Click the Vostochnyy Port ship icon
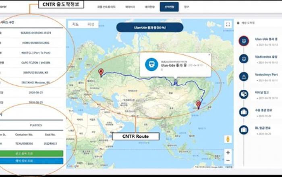 [x=243, y=76]
